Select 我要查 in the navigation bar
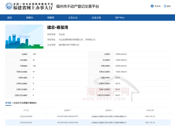 click(x=51, y=18)
